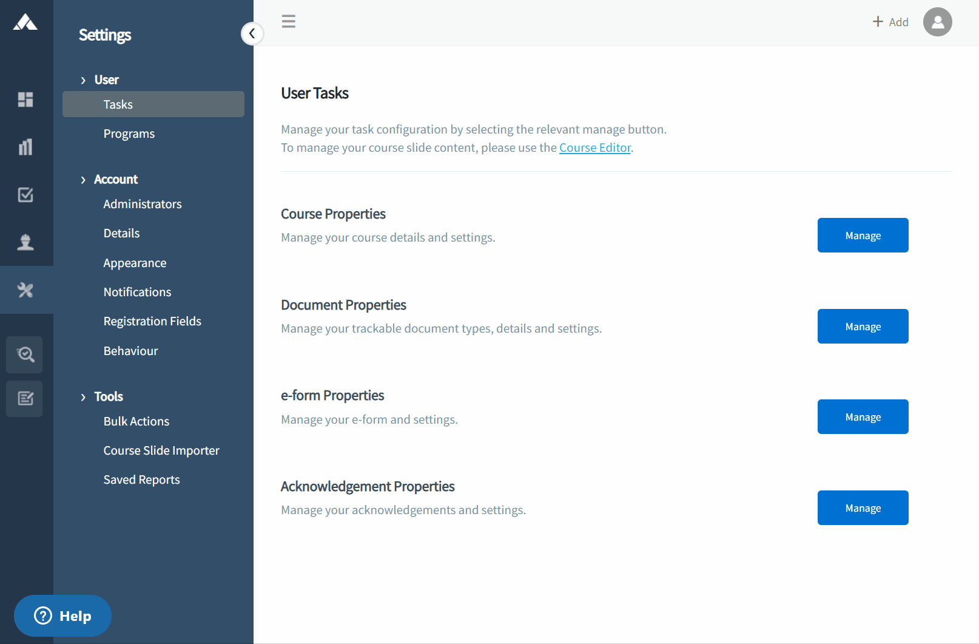This screenshot has height=644, width=979.
Task: Click the mountain logo icon
Action: (25, 23)
